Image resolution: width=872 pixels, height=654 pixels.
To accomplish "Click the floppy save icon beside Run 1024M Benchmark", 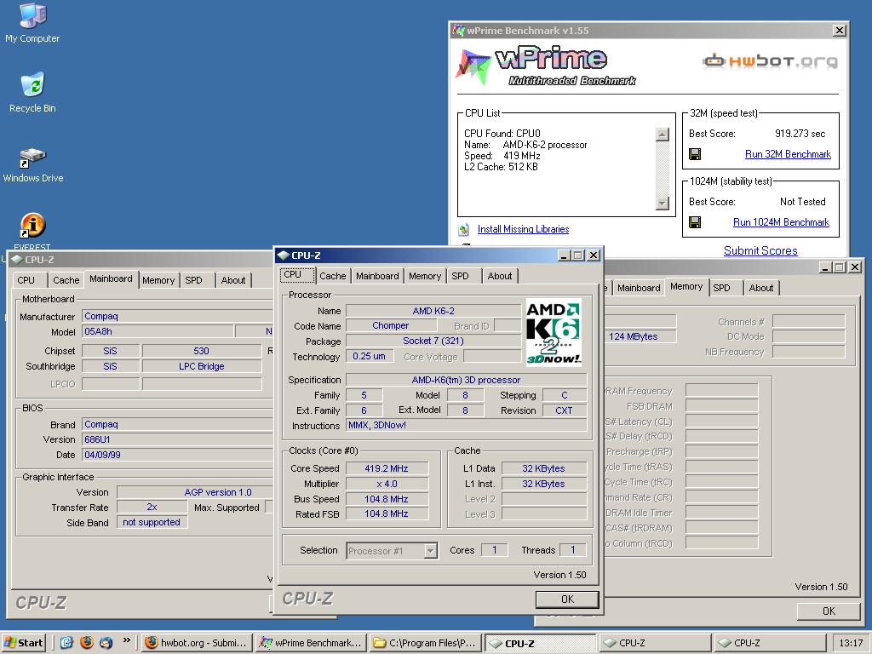I will [695, 222].
